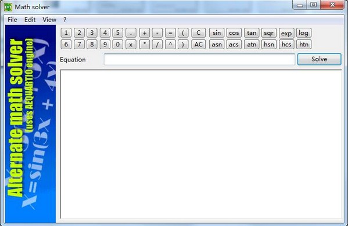
Task: Click the digit 6 button
Action: pyautogui.click(x=66, y=44)
